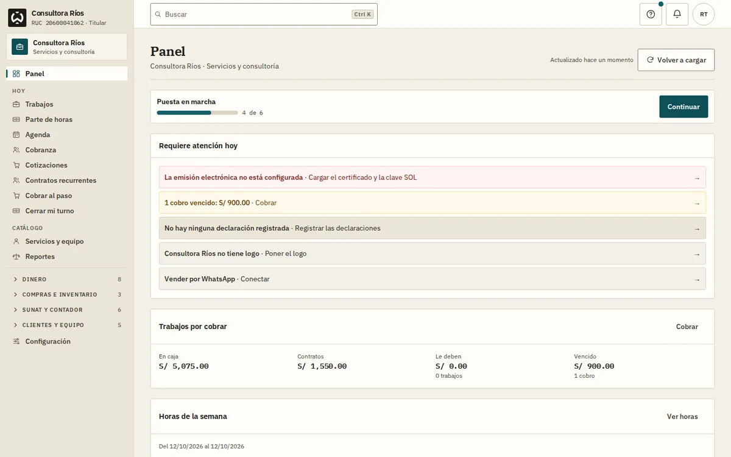Click the Contratos S/ 1,550.00 value
731x457 pixels.
322,366
